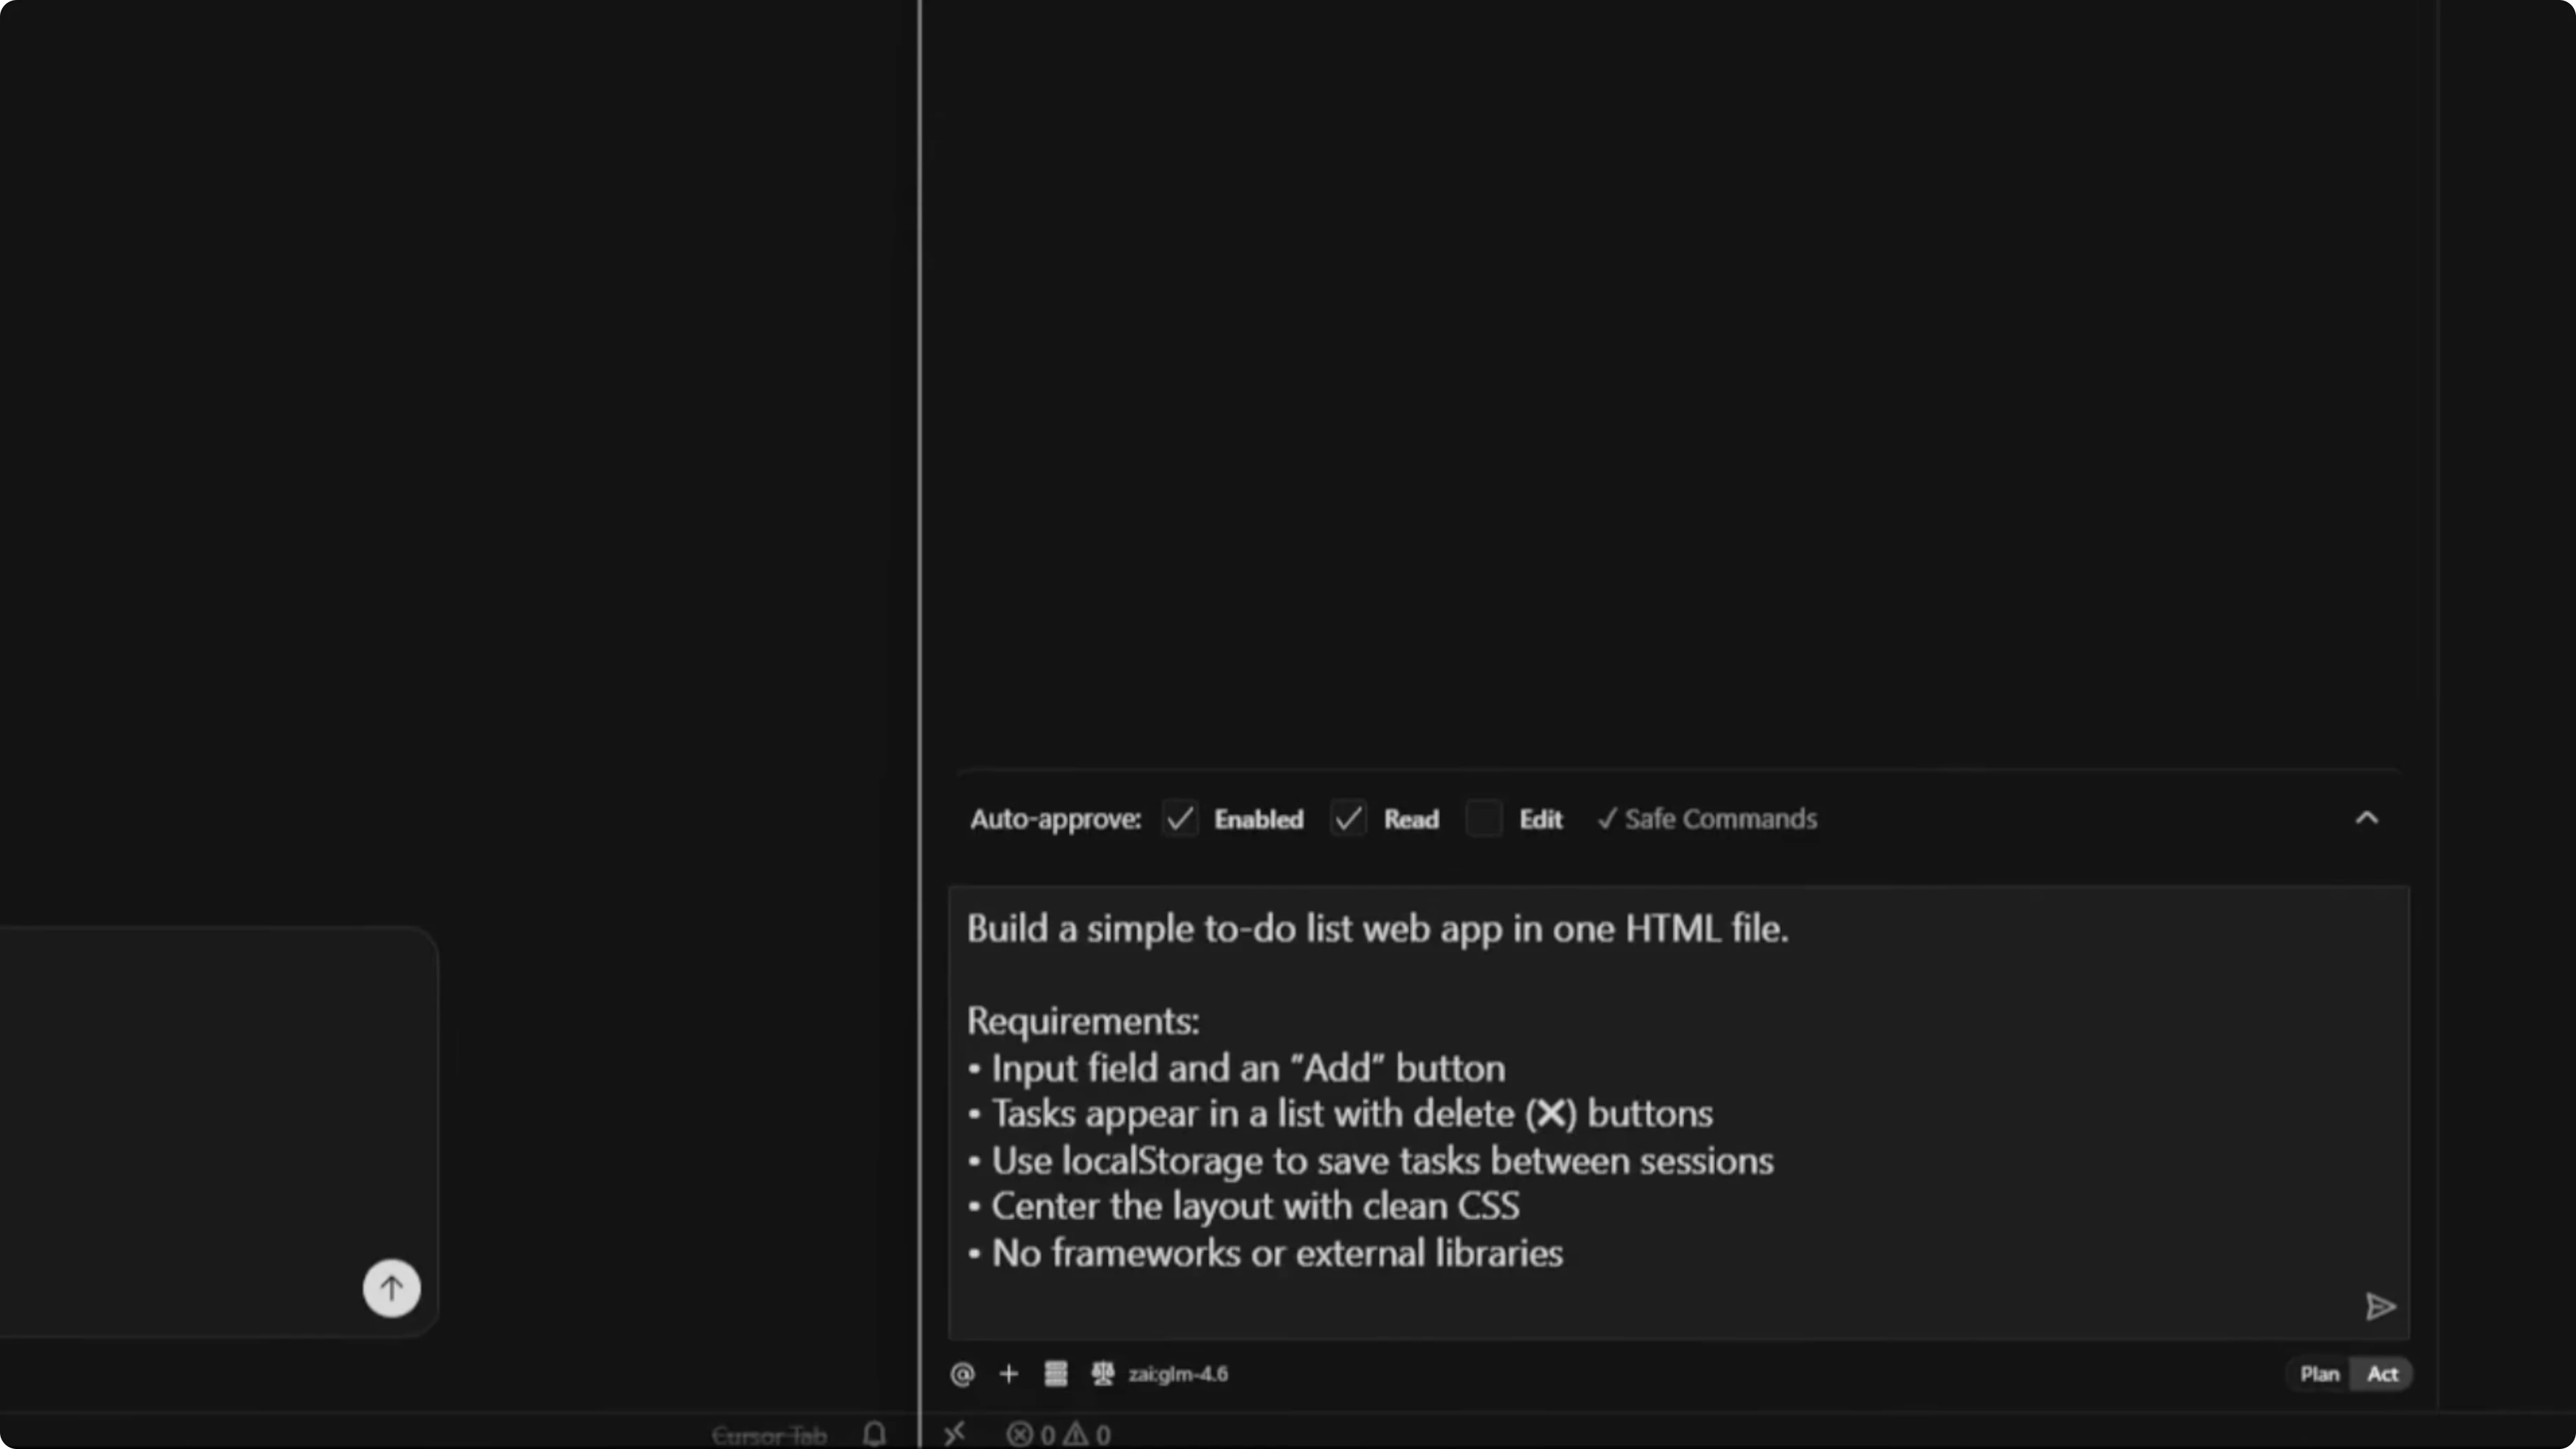Toggle the Enabled auto-approve checkbox

click(1180, 818)
